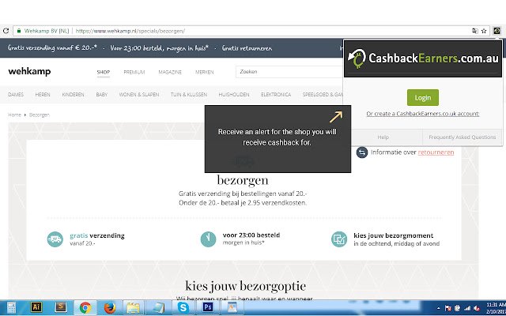Click the delivery truck icon
Image resolution: width=506 pixels, height=316 pixels.
click(55, 239)
